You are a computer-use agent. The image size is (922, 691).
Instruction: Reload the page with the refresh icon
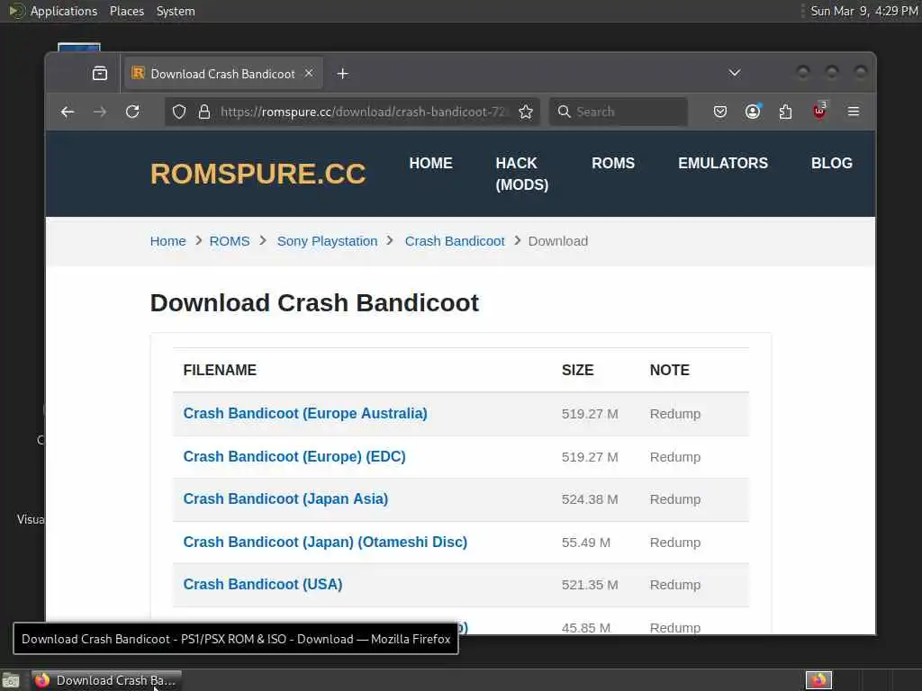(x=133, y=112)
